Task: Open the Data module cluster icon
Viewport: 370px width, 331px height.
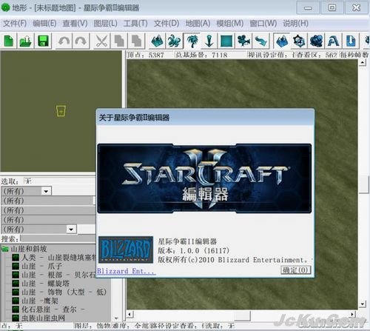Action: 317,41
